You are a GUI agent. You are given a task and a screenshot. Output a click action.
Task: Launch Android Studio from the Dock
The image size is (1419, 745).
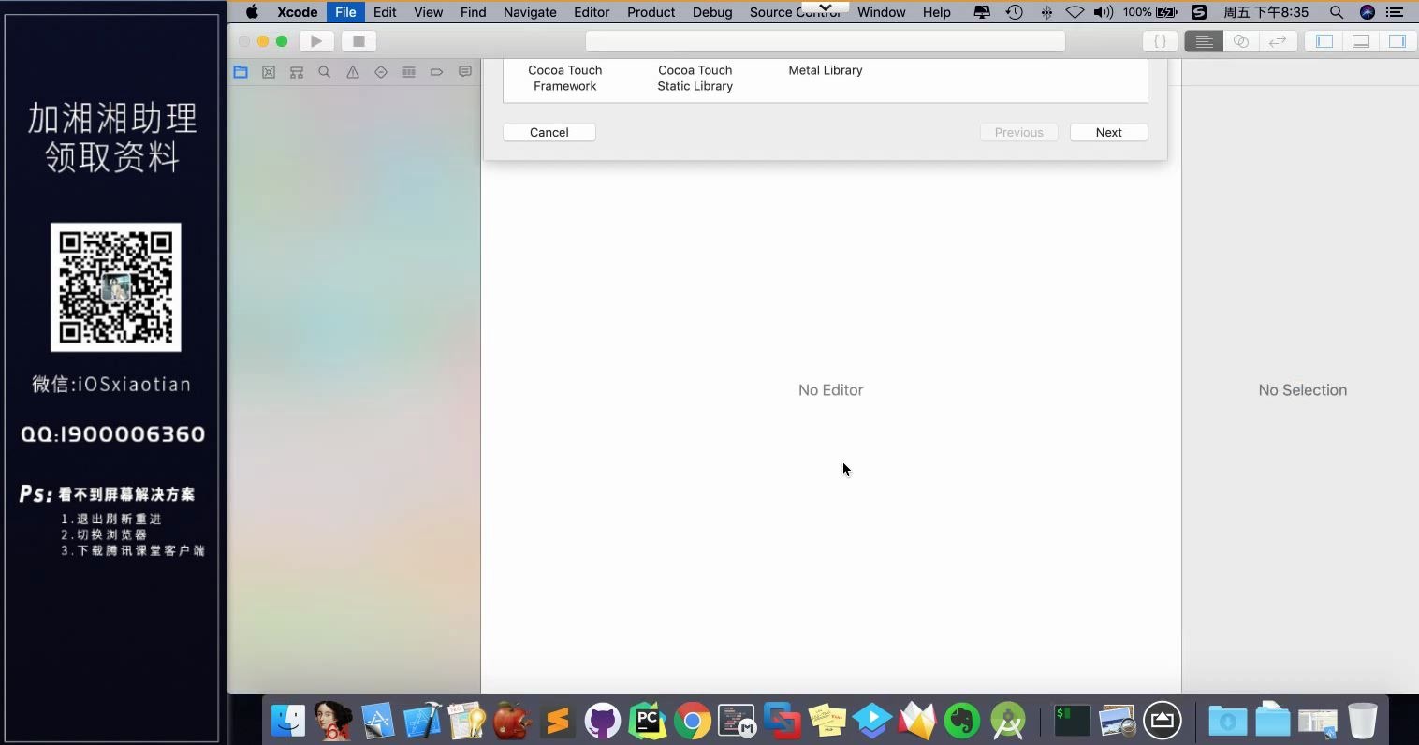click(1007, 721)
